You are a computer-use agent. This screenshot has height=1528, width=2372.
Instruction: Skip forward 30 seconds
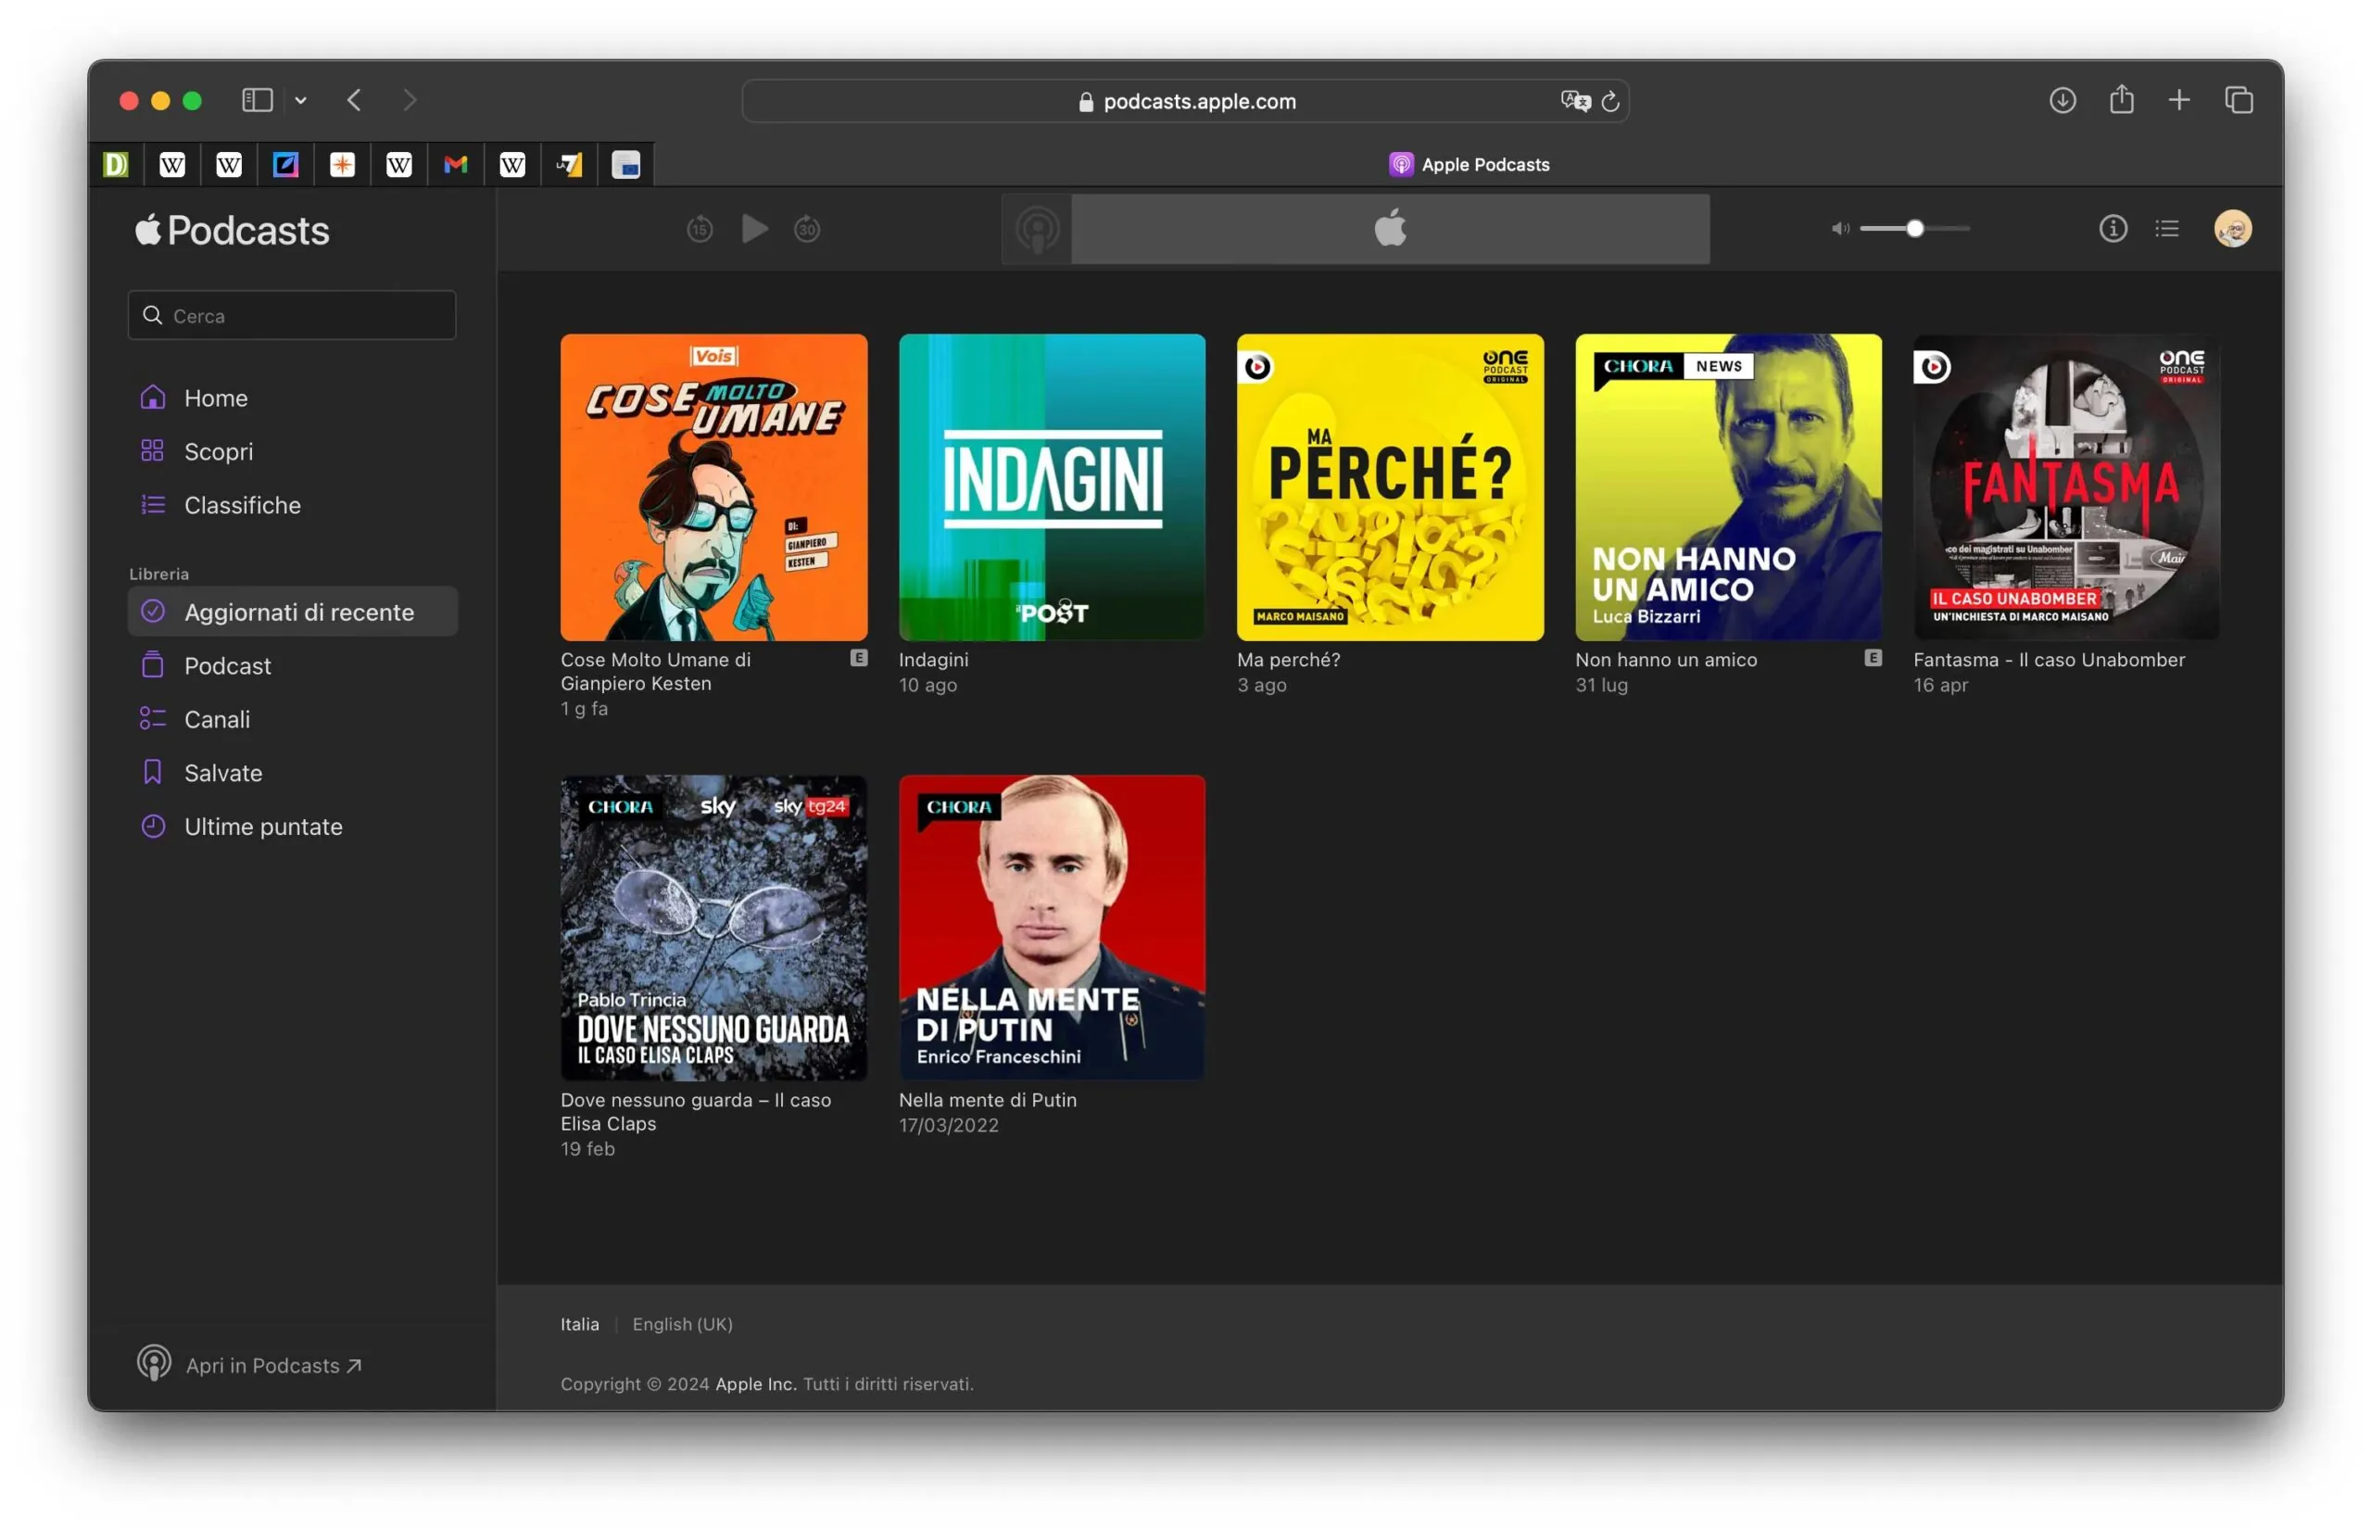point(808,229)
